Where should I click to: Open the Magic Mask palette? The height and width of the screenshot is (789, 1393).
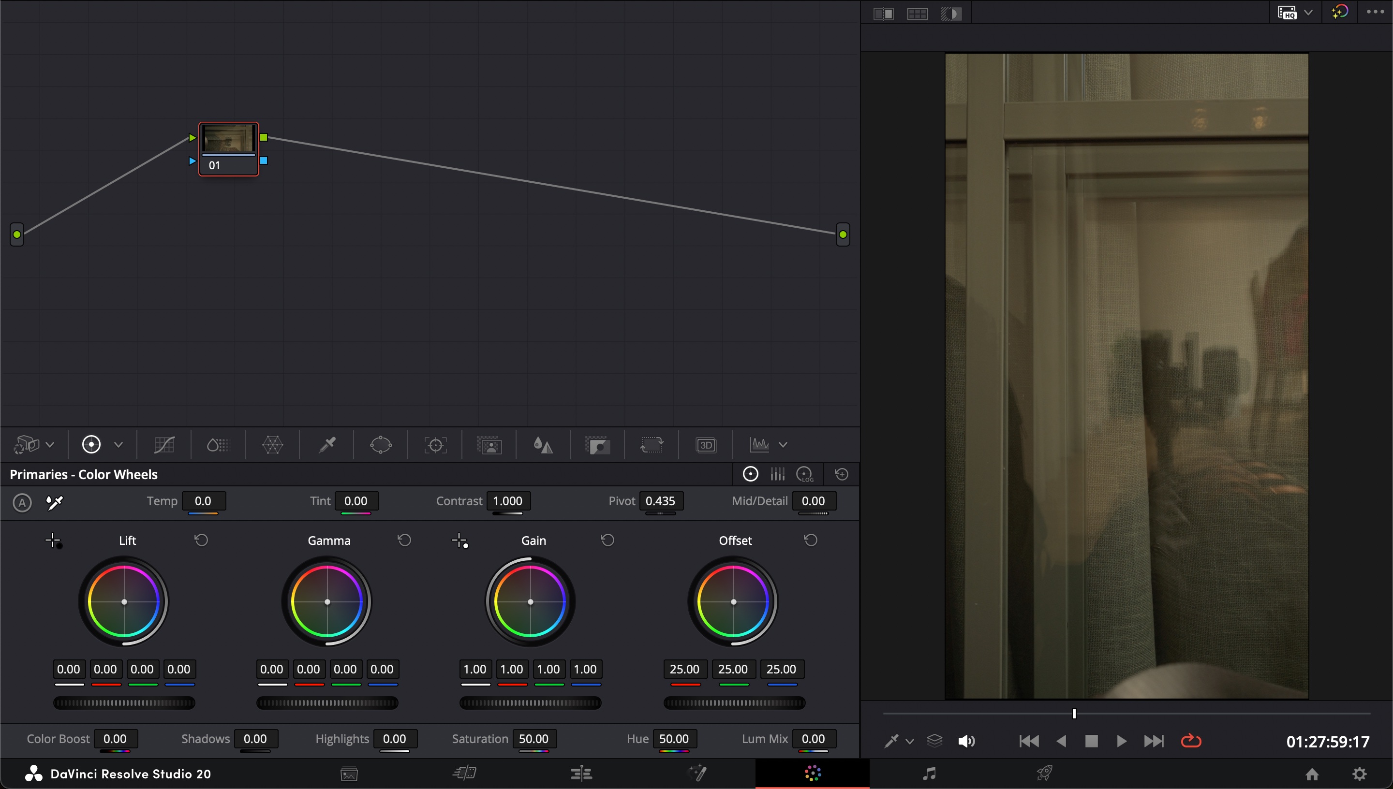489,445
